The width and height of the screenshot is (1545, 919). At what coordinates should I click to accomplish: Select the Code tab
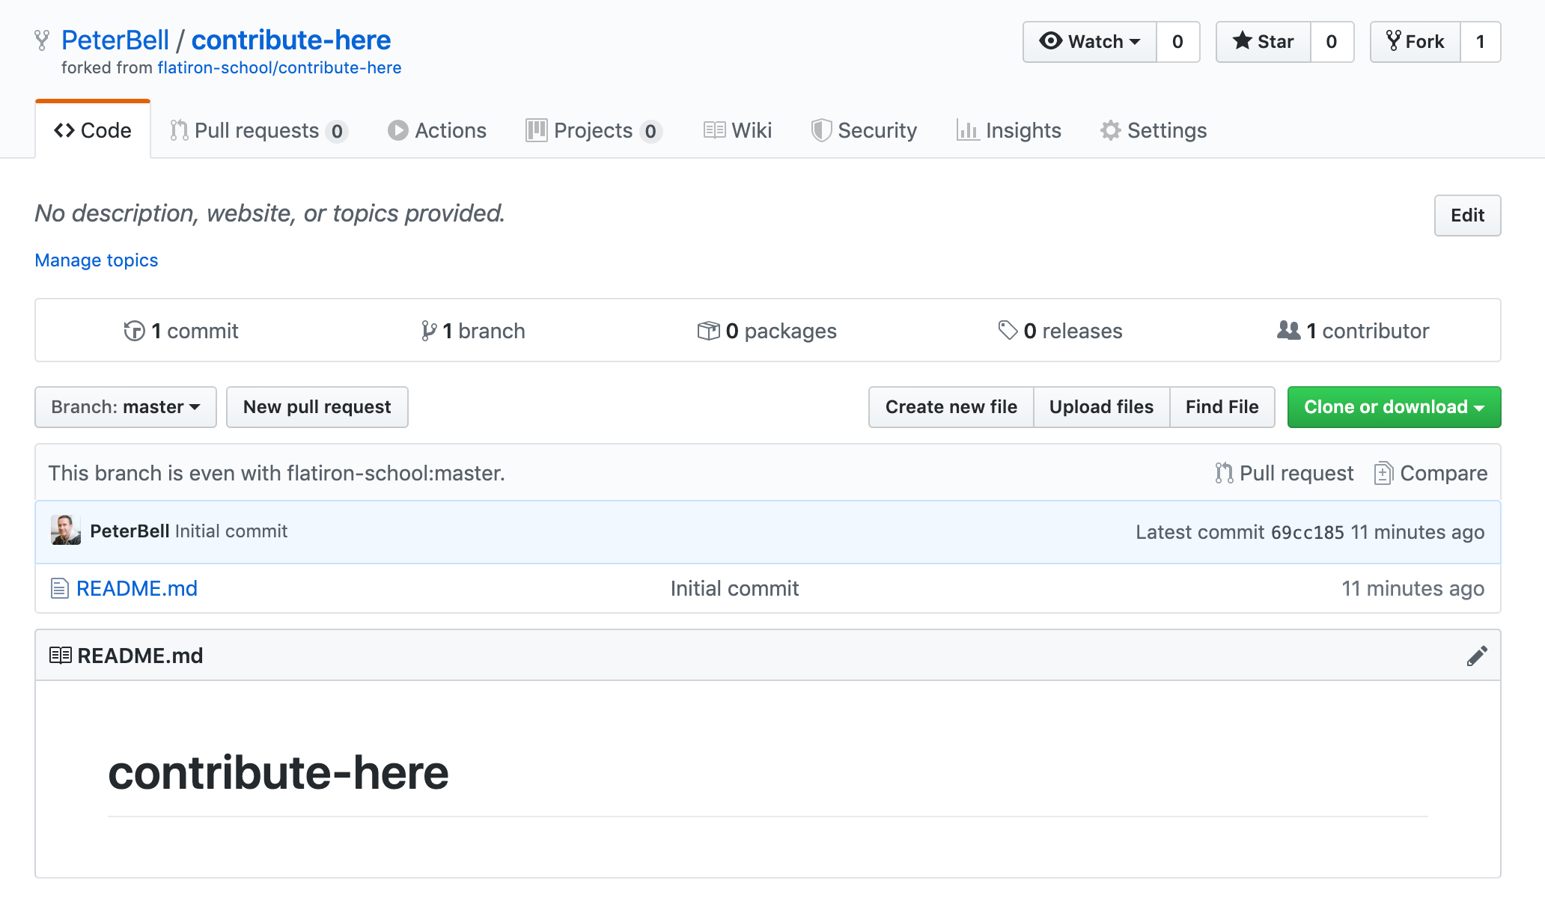point(93,130)
